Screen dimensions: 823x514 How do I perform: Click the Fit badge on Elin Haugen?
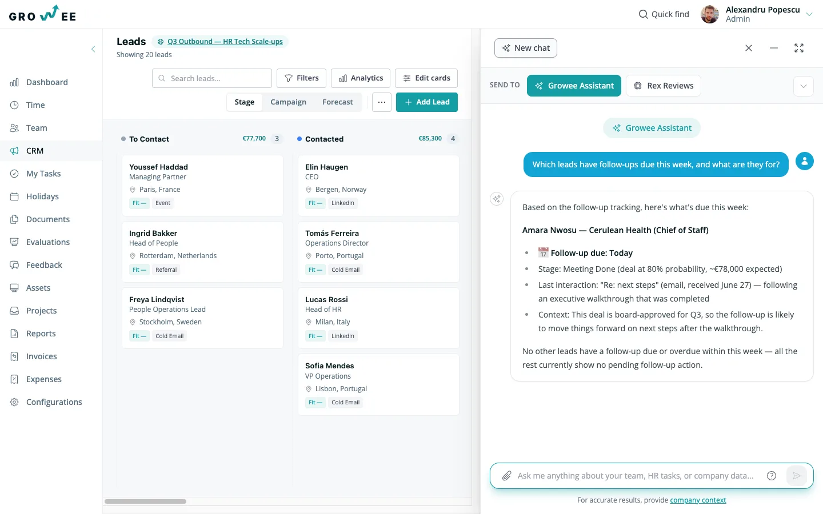tap(315, 203)
